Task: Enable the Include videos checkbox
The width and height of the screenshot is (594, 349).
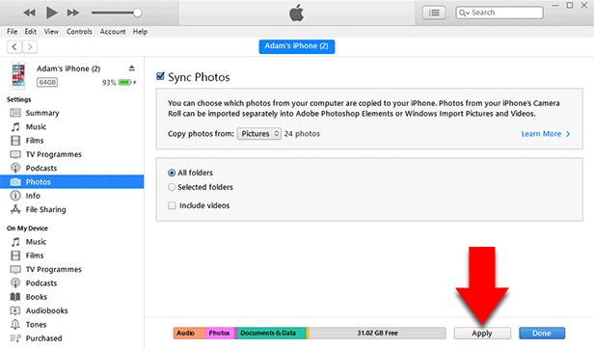Action: pos(172,205)
